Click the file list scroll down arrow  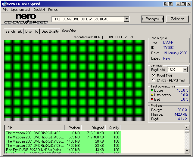(187, 151)
